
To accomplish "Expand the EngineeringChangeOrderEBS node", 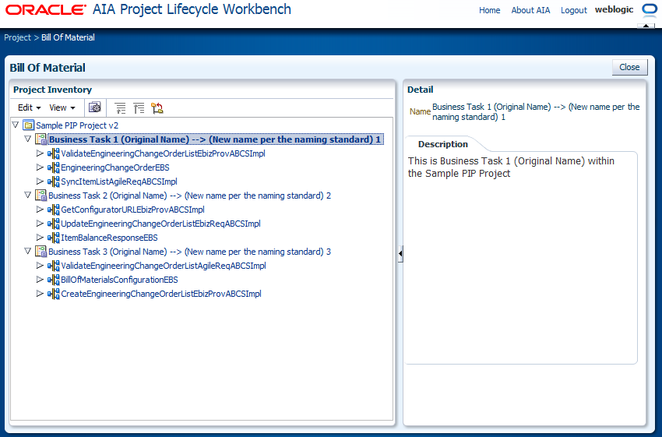I will coord(40,167).
